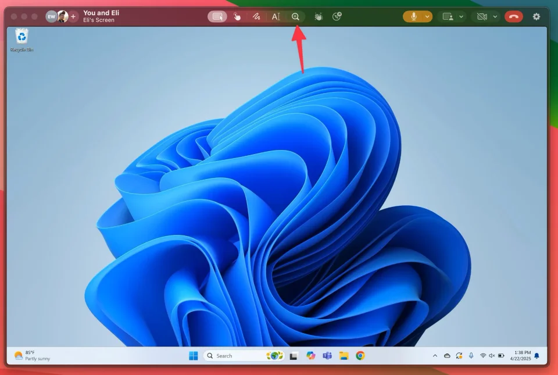Turn on the camera
Image resolution: width=558 pixels, height=375 pixels.
tap(482, 16)
